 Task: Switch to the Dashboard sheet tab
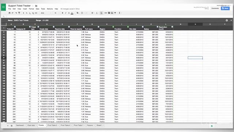(20, 125)
